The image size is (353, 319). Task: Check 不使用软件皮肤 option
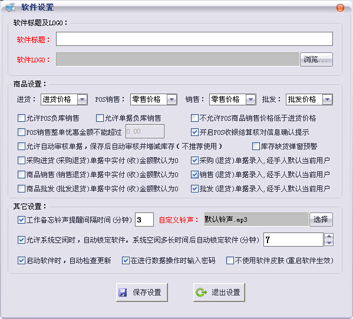230,261
